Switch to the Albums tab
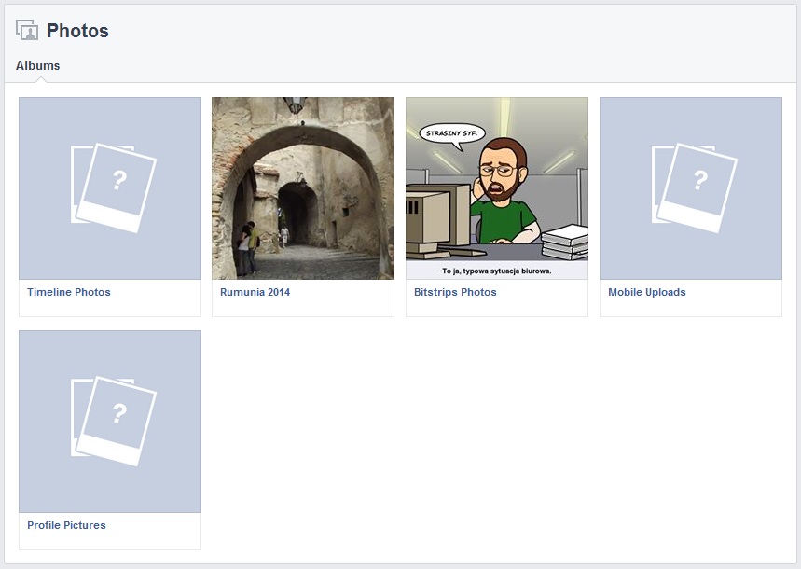 tap(38, 66)
